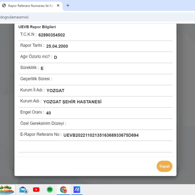Image resolution: width=195 pixels, height=195 pixels.
Task: Select the Kurum İl Adı value YOZGAT
Action: (x=55, y=91)
